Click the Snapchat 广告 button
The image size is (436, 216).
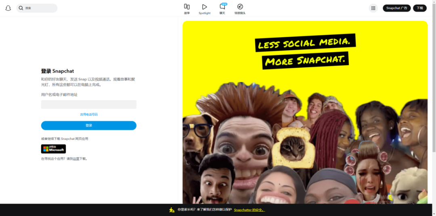(396, 8)
